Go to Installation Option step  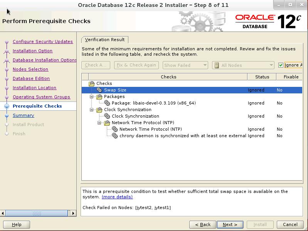32,51
